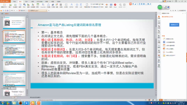Image resolution: width=187 pixels, height=105 pixels.
Task: Insert an online chart
Action: (33, 6)
